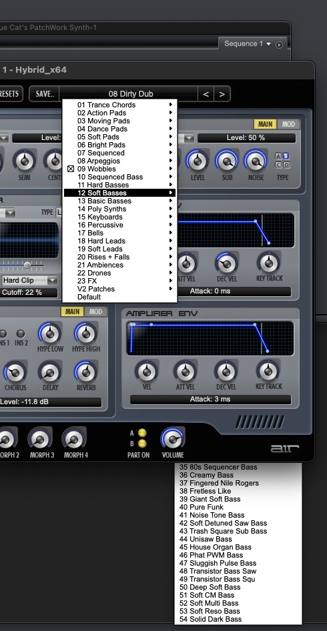Select preset 54 Solid Dark Bass

click(238, 619)
